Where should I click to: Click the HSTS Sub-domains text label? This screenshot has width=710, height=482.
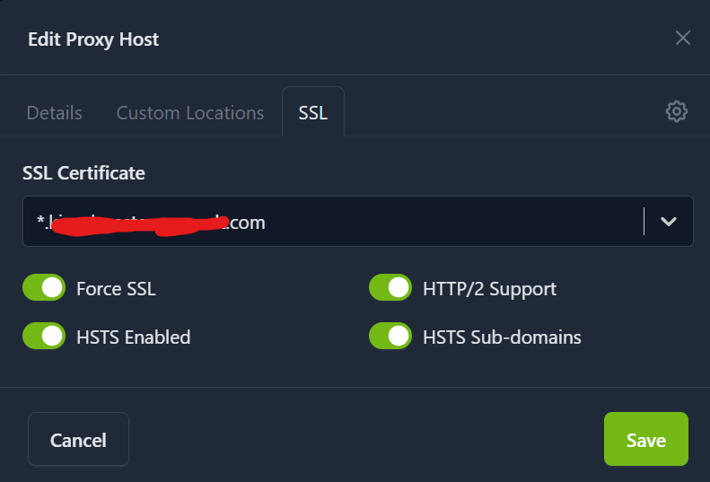502,337
